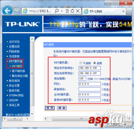Click 备用DNS服务器 input field

coord(90,100)
